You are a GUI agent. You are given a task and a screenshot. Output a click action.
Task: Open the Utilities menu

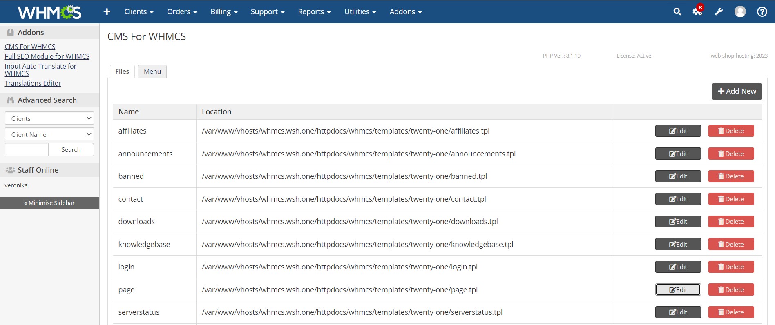pos(360,12)
